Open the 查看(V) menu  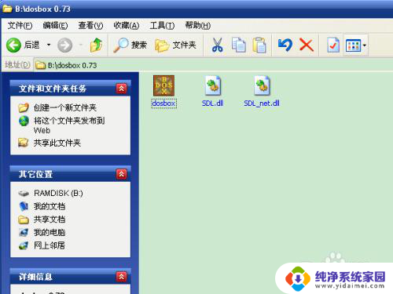point(90,26)
